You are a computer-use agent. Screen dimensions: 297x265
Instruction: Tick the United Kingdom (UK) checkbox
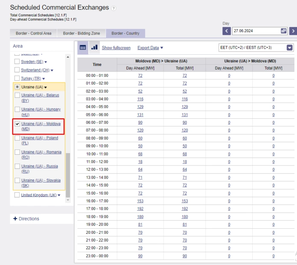(17, 195)
